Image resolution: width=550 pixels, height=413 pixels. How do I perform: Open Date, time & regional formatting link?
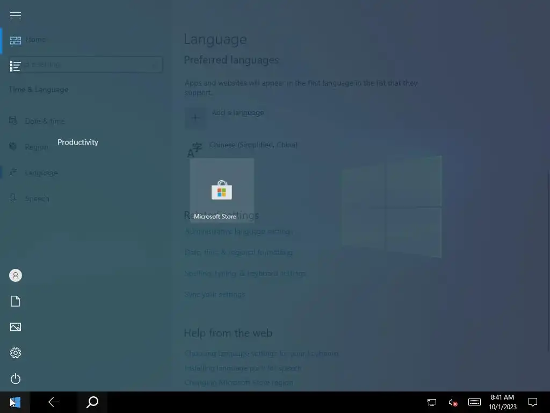[x=238, y=252]
